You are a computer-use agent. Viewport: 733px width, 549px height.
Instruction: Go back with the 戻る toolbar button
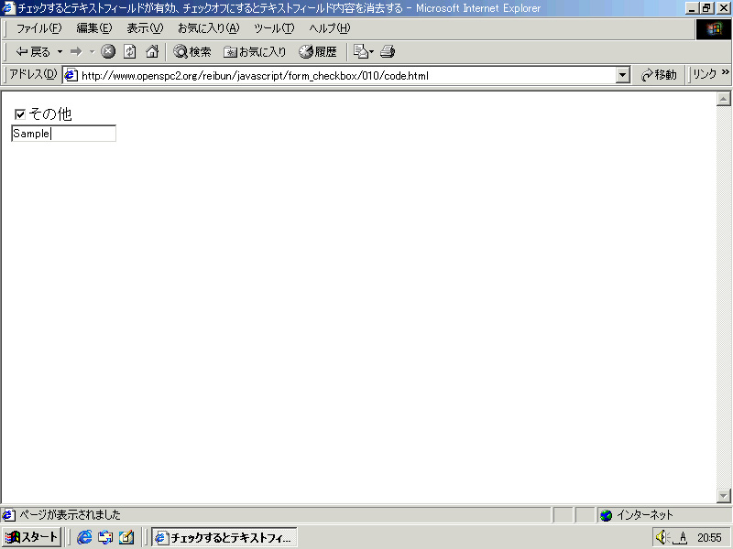[32, 52]
